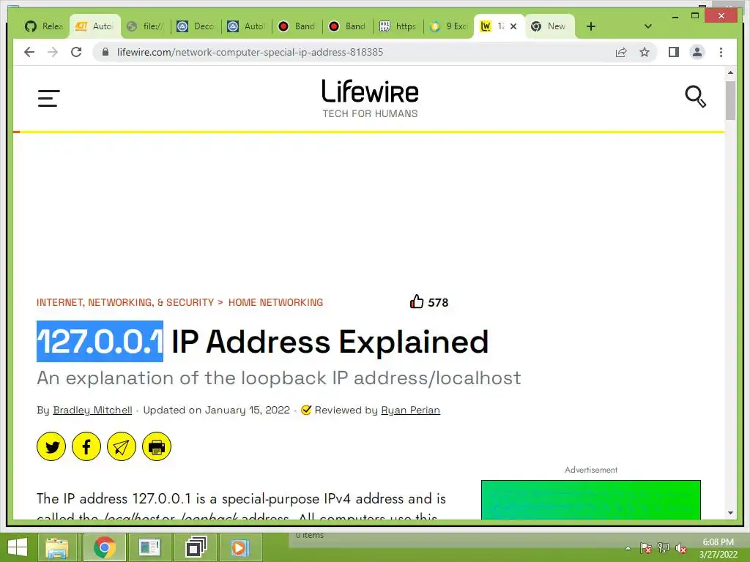Switch to the Deco tab
This screenshot has width=750, height=562.
pyautogui.click(x=196, y=26)
